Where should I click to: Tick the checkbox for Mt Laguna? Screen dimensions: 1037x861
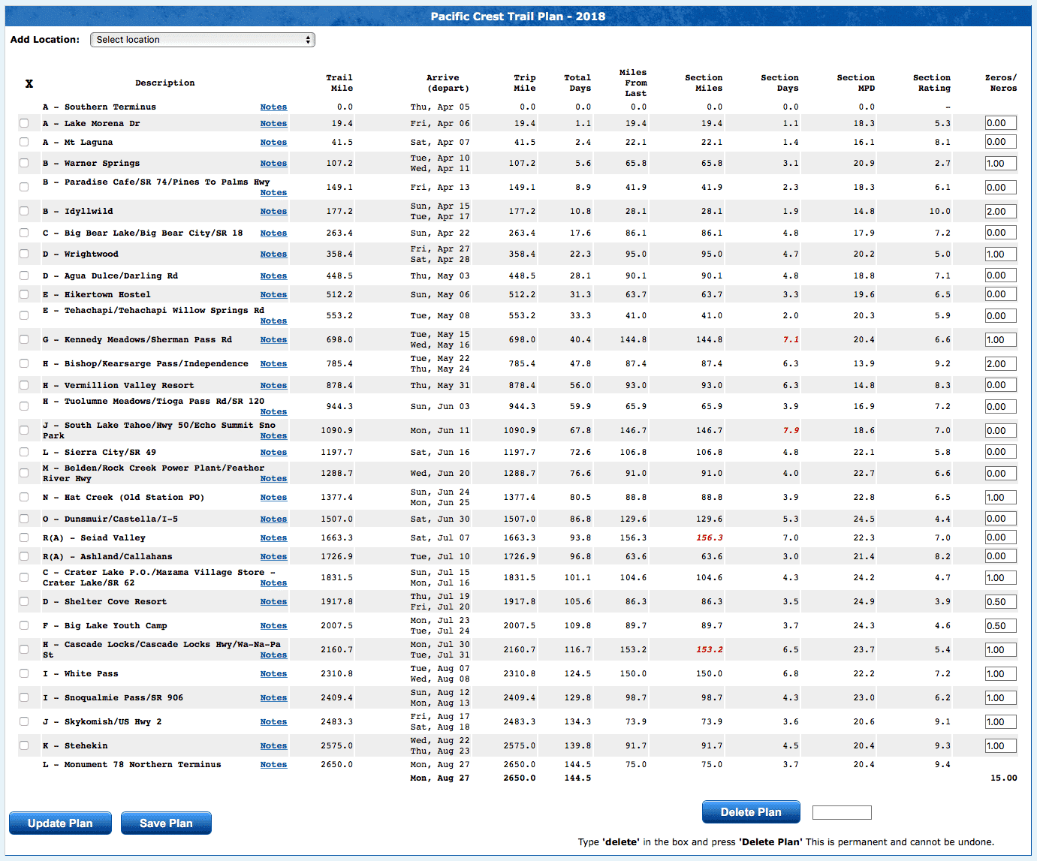(x=24, y=142)
